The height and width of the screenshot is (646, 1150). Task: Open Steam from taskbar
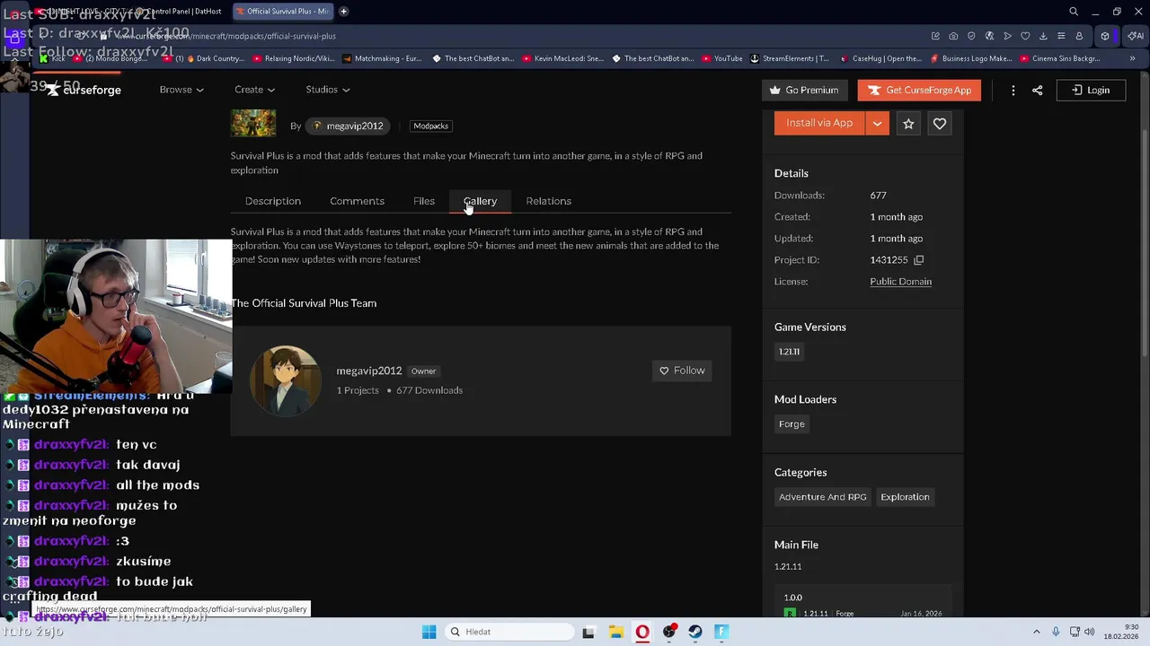click(695, 632)
